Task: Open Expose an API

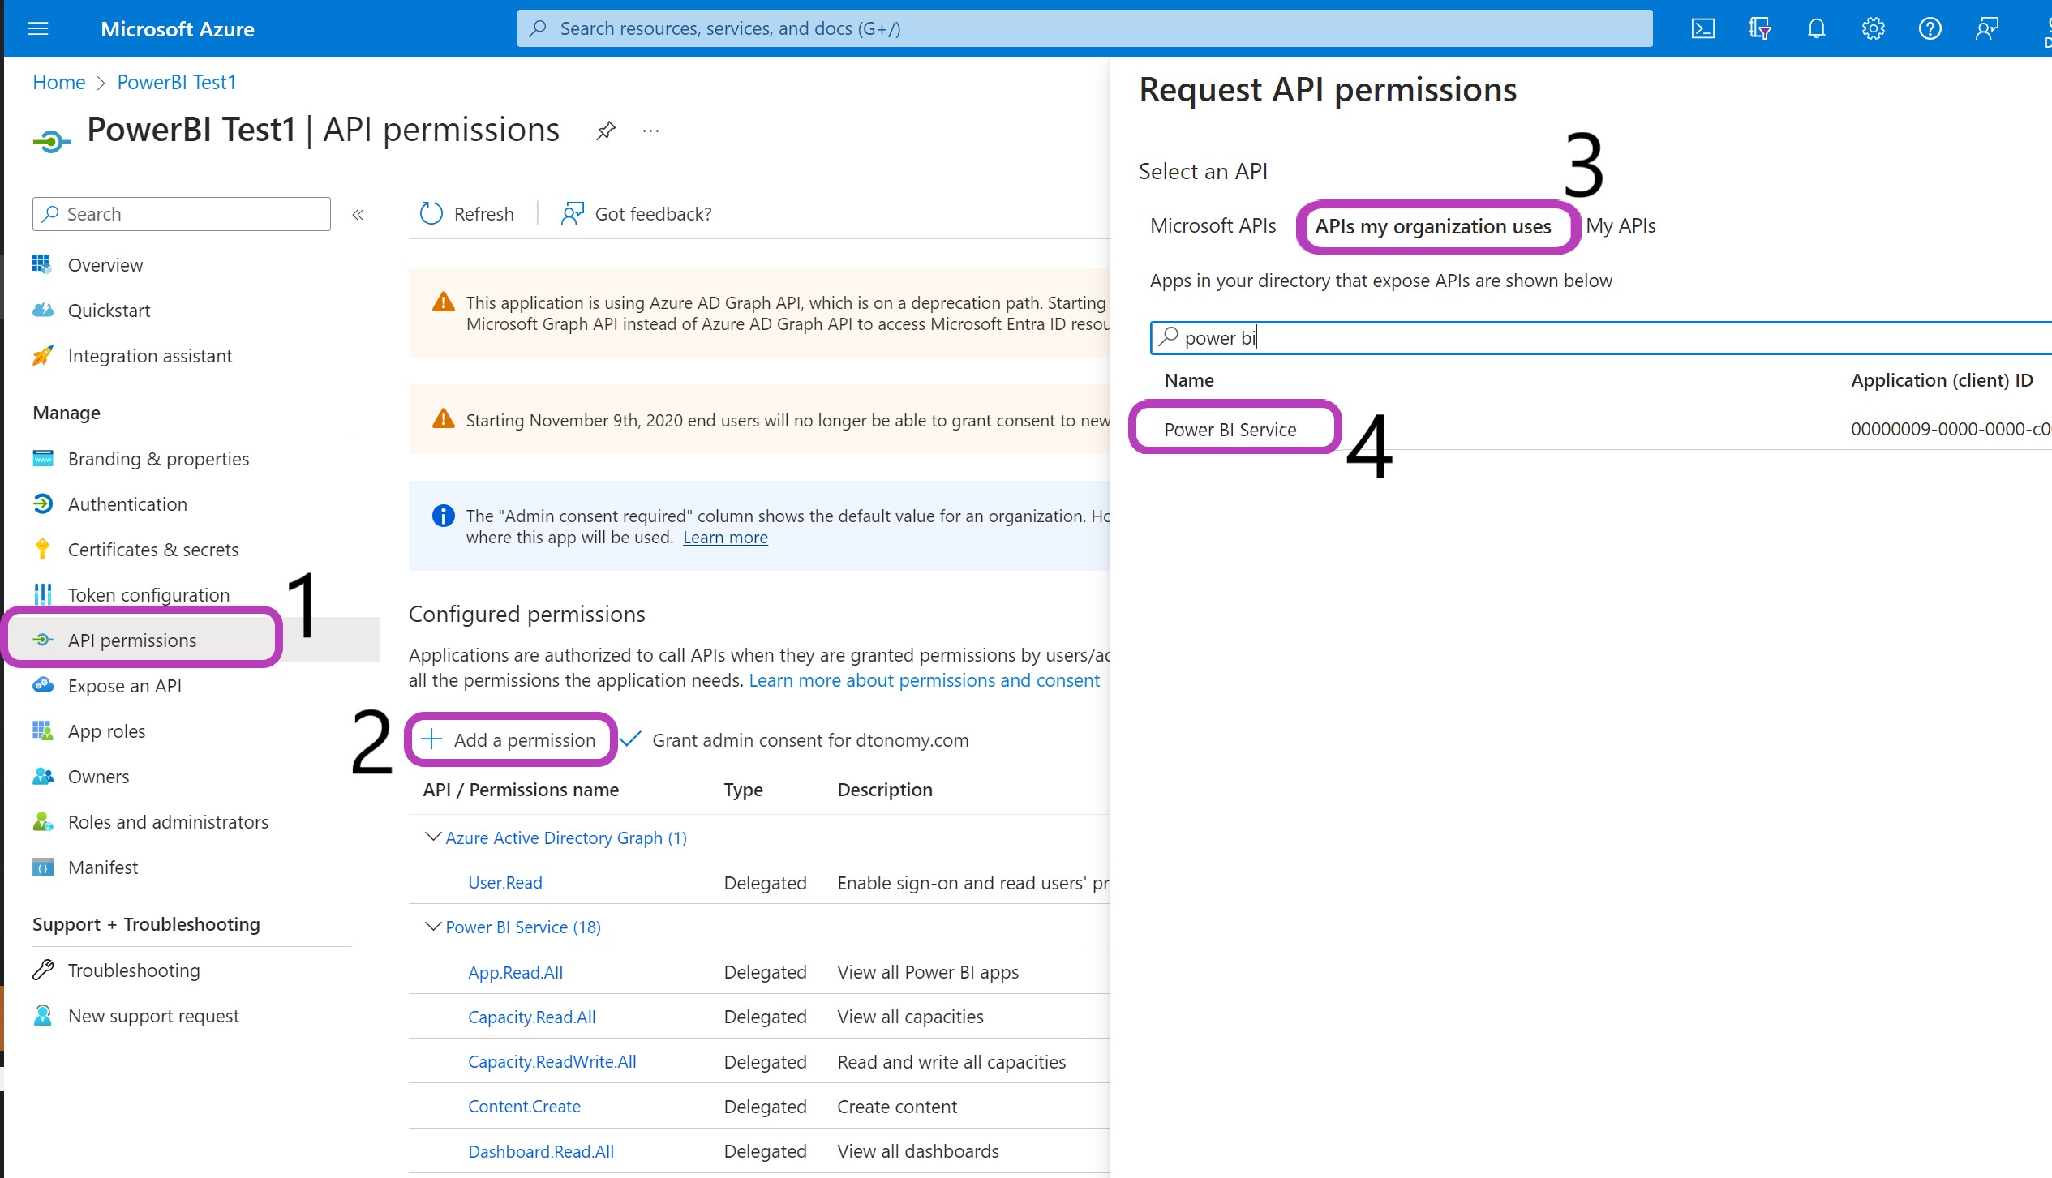Action: point(124,686)
